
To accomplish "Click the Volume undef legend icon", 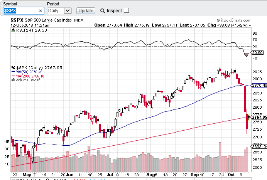I will pos(13,80).
